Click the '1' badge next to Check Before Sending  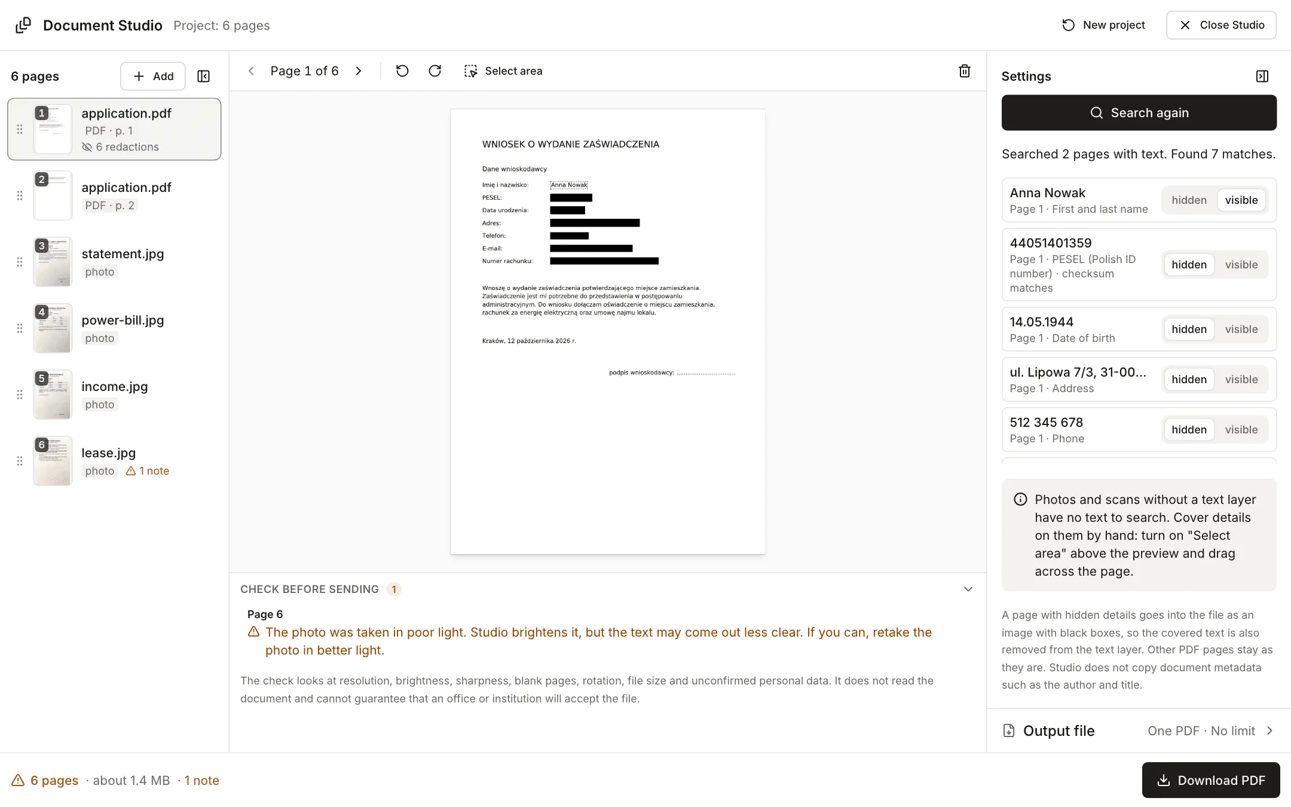tap(394, 589)
